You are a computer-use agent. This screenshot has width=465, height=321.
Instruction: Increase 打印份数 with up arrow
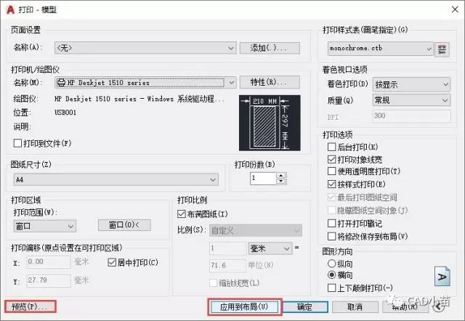pos(281,176)
